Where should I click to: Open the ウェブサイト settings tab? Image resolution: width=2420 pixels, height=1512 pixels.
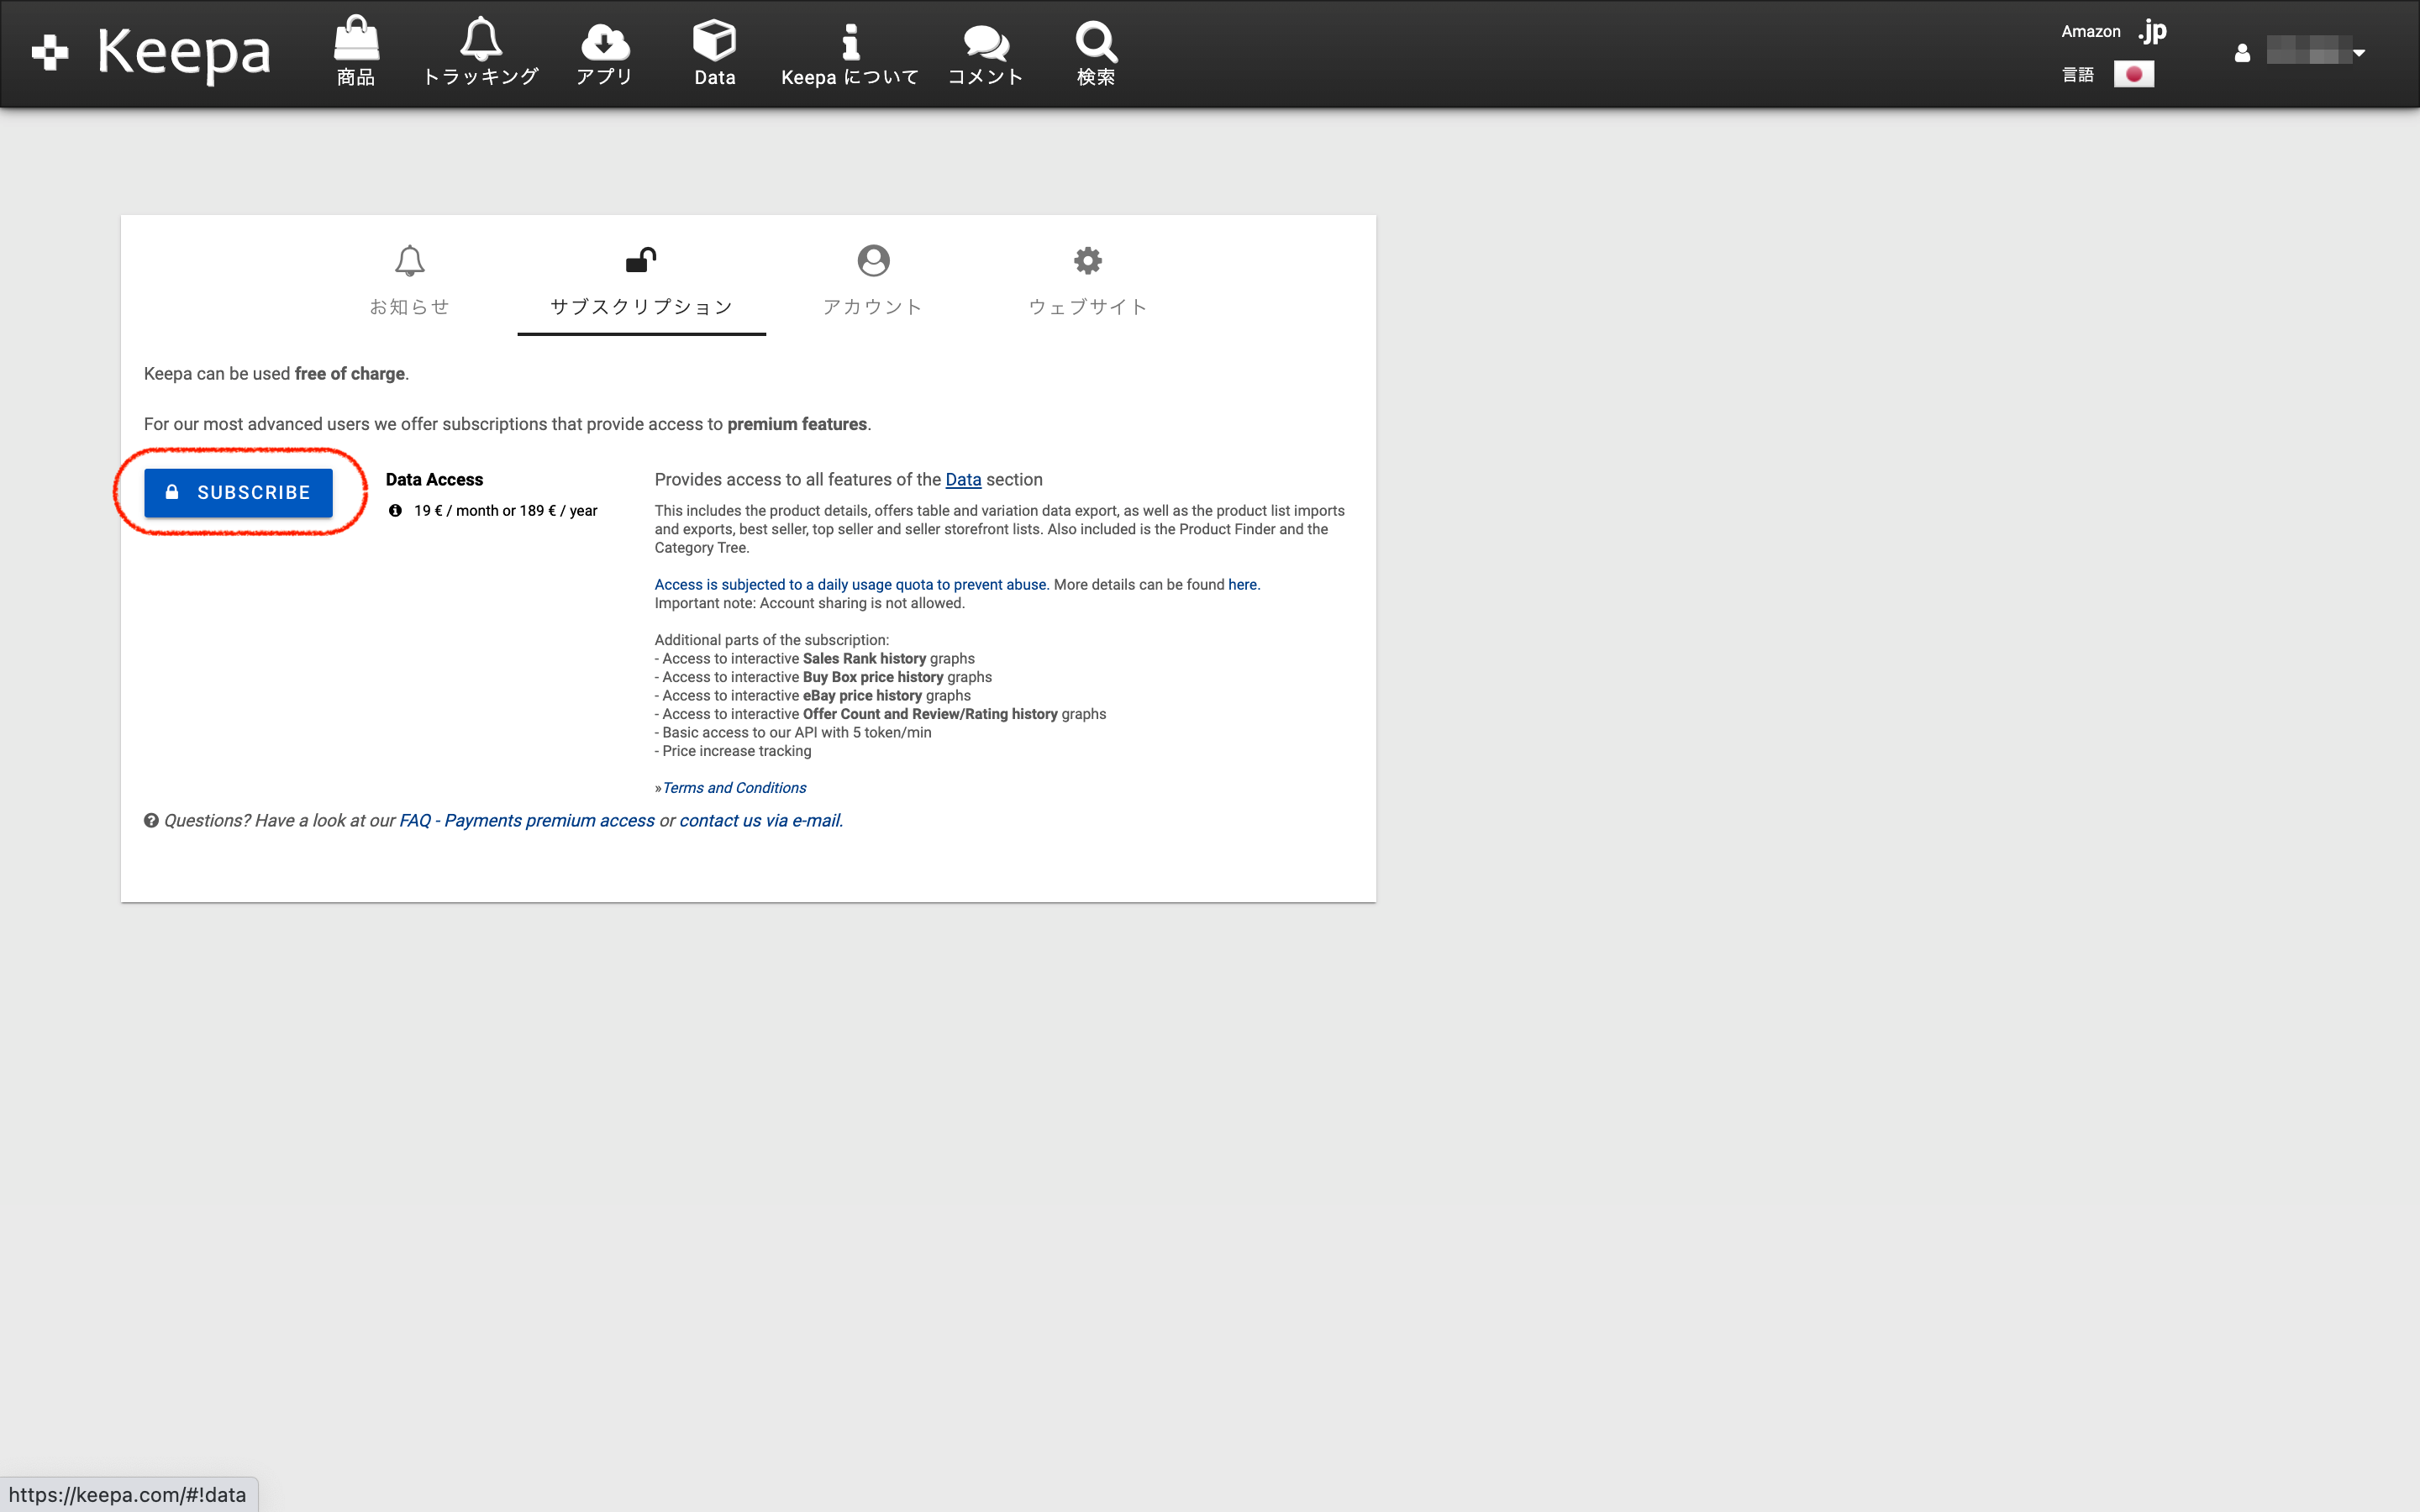tap(1087, 281)
